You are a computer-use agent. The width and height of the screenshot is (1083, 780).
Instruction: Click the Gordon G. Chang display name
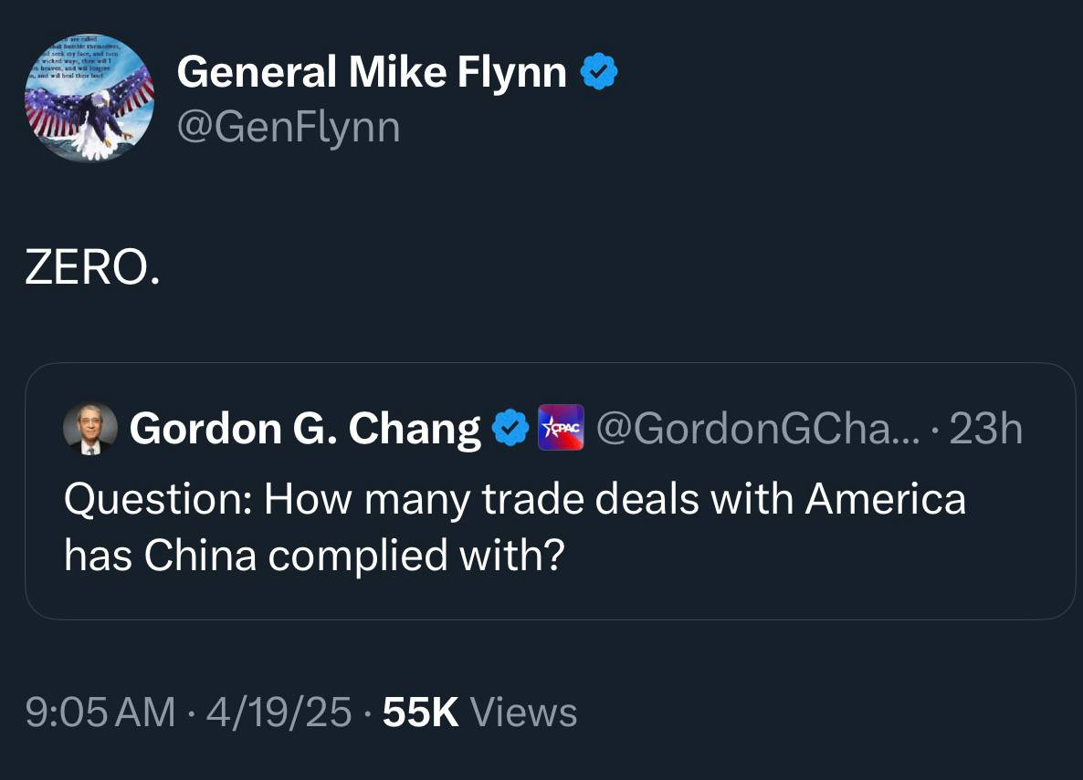pos(305,429)
